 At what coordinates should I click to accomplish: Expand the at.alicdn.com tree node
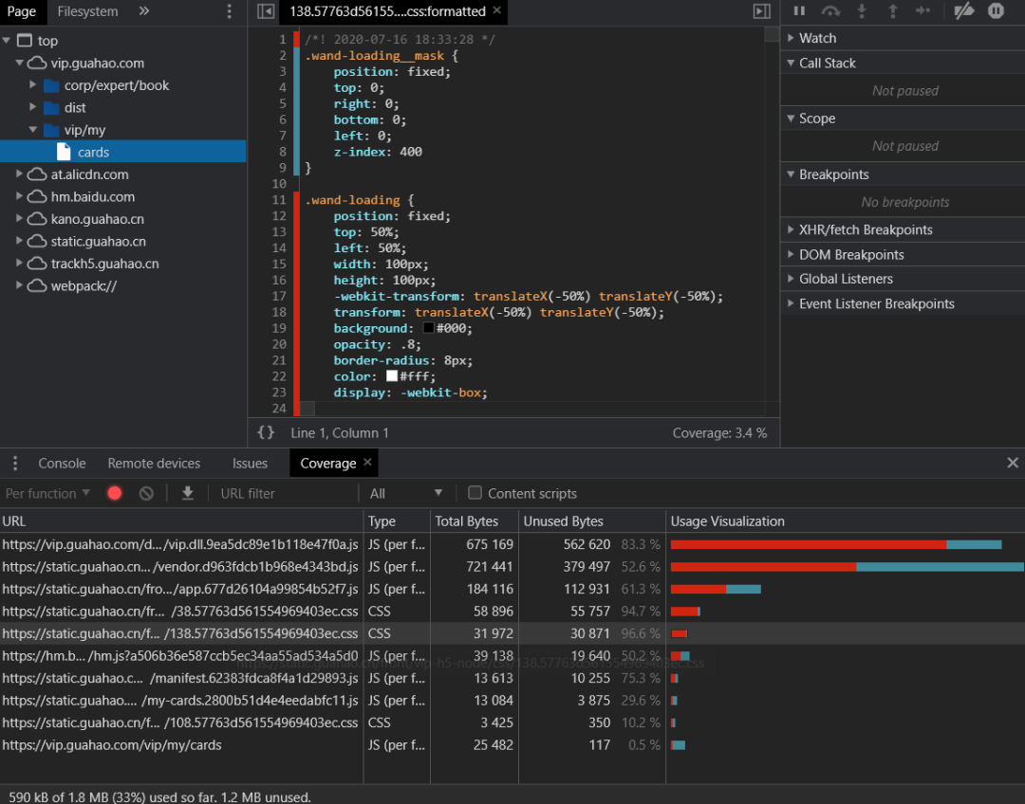click(21, 174)
